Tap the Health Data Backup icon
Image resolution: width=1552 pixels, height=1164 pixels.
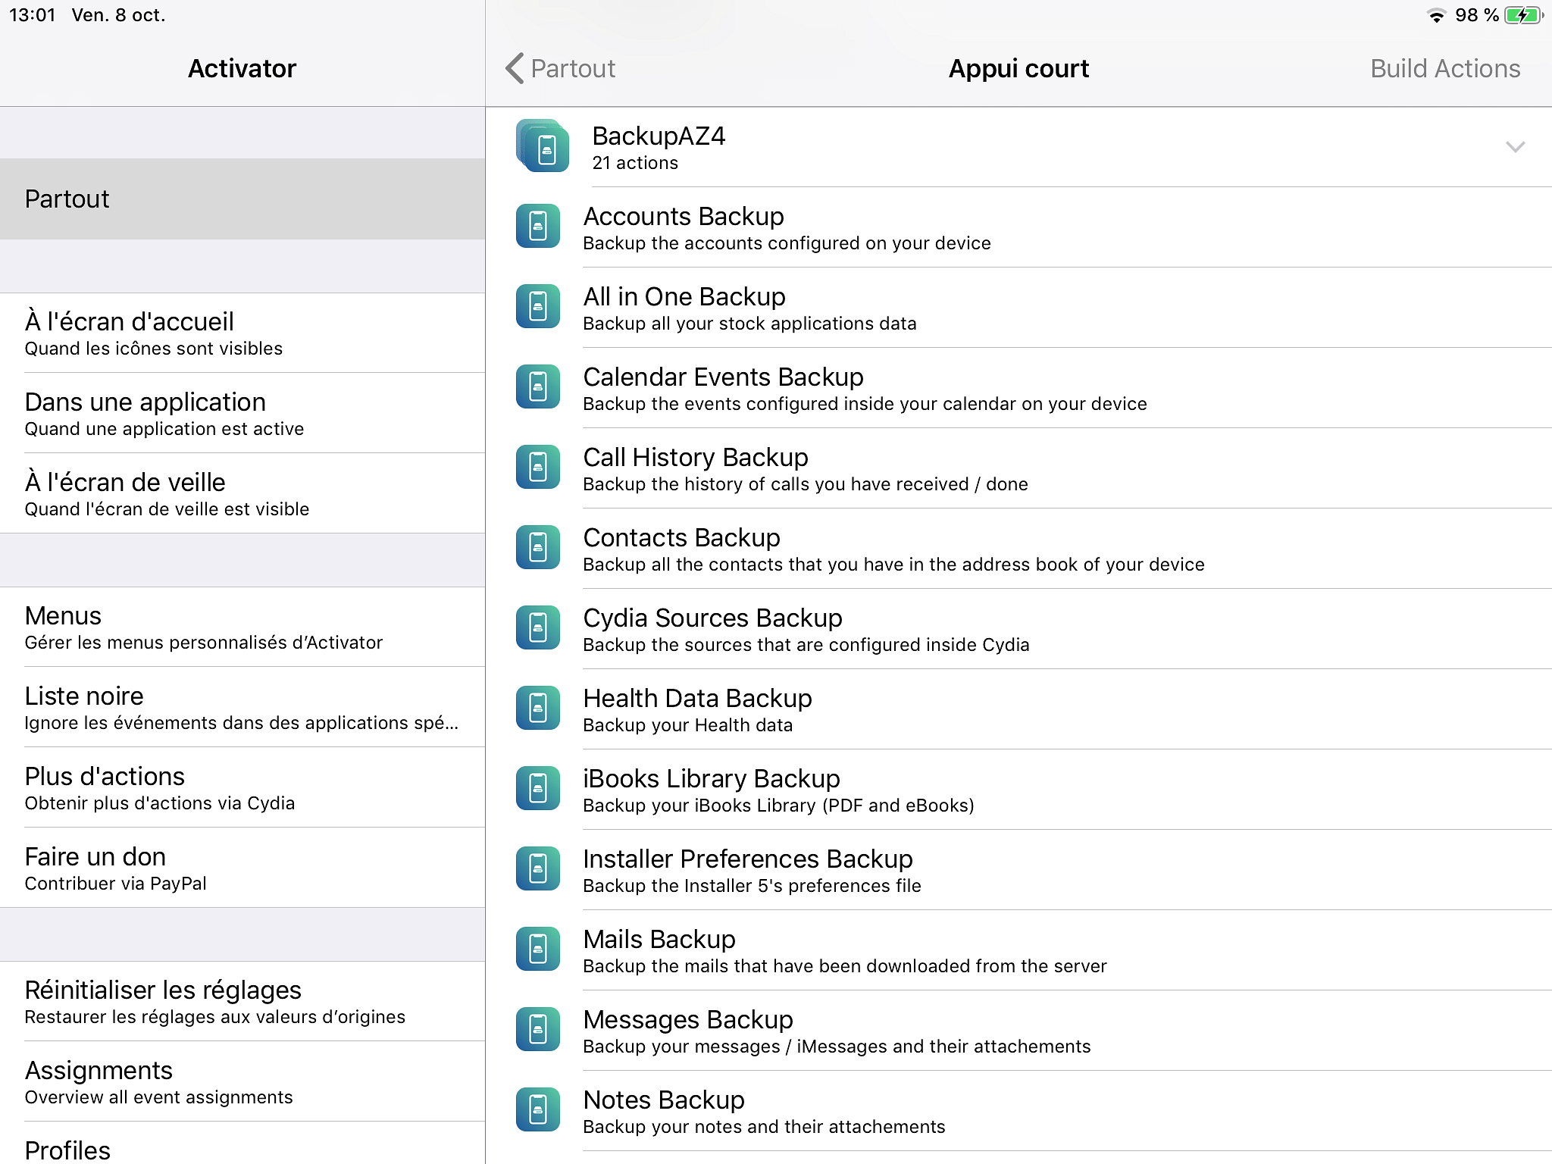(538, 709)
